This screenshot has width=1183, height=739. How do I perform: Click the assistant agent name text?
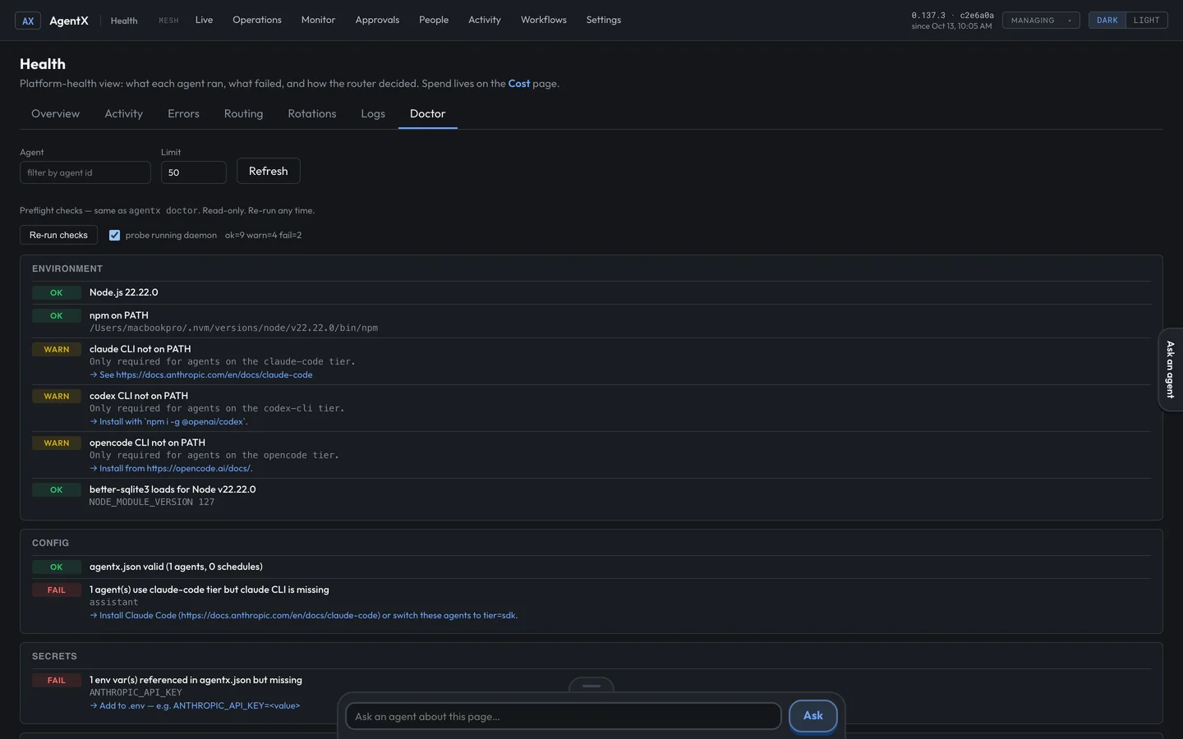(x=113, y=603)
